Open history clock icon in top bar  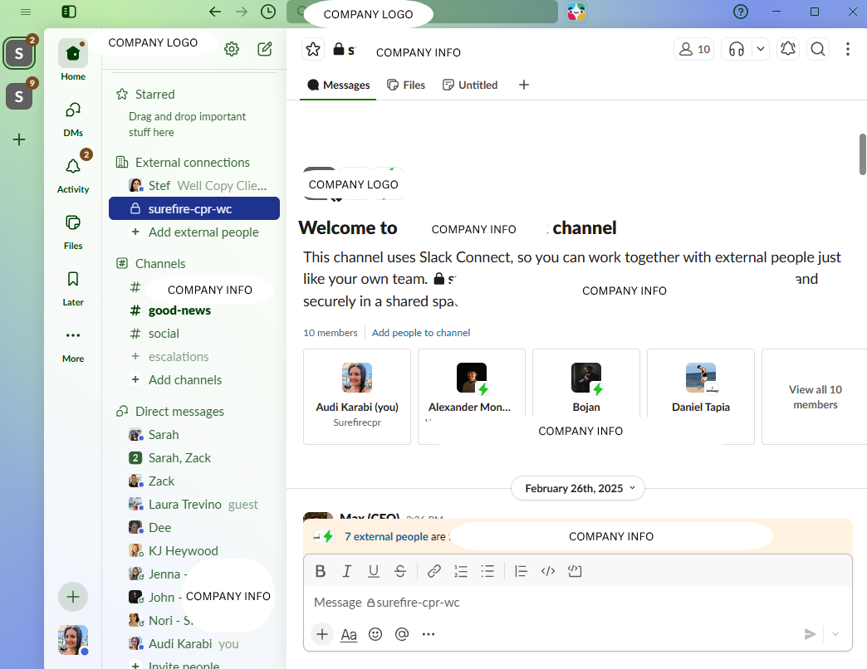(268, 12)
